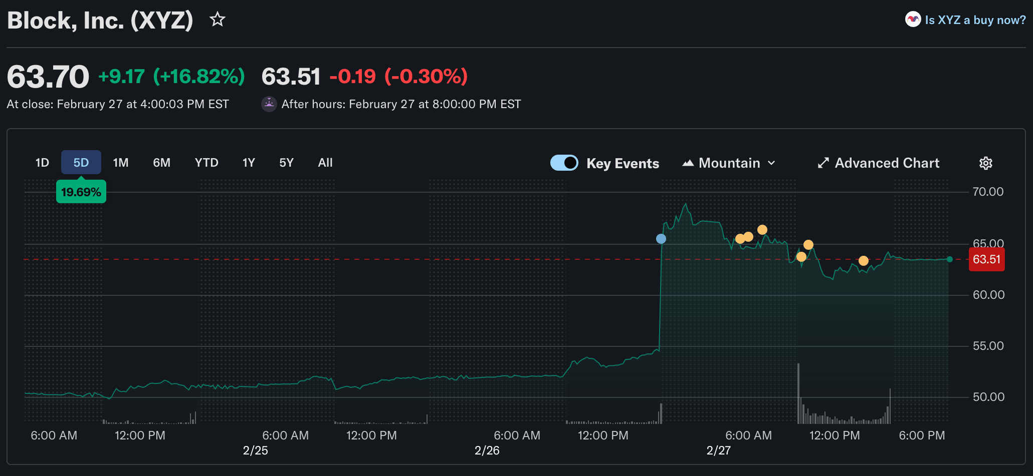This screenshot has height=476, width=1033.
Task: Click the red 63.51 price label
Action: (986, 259)
